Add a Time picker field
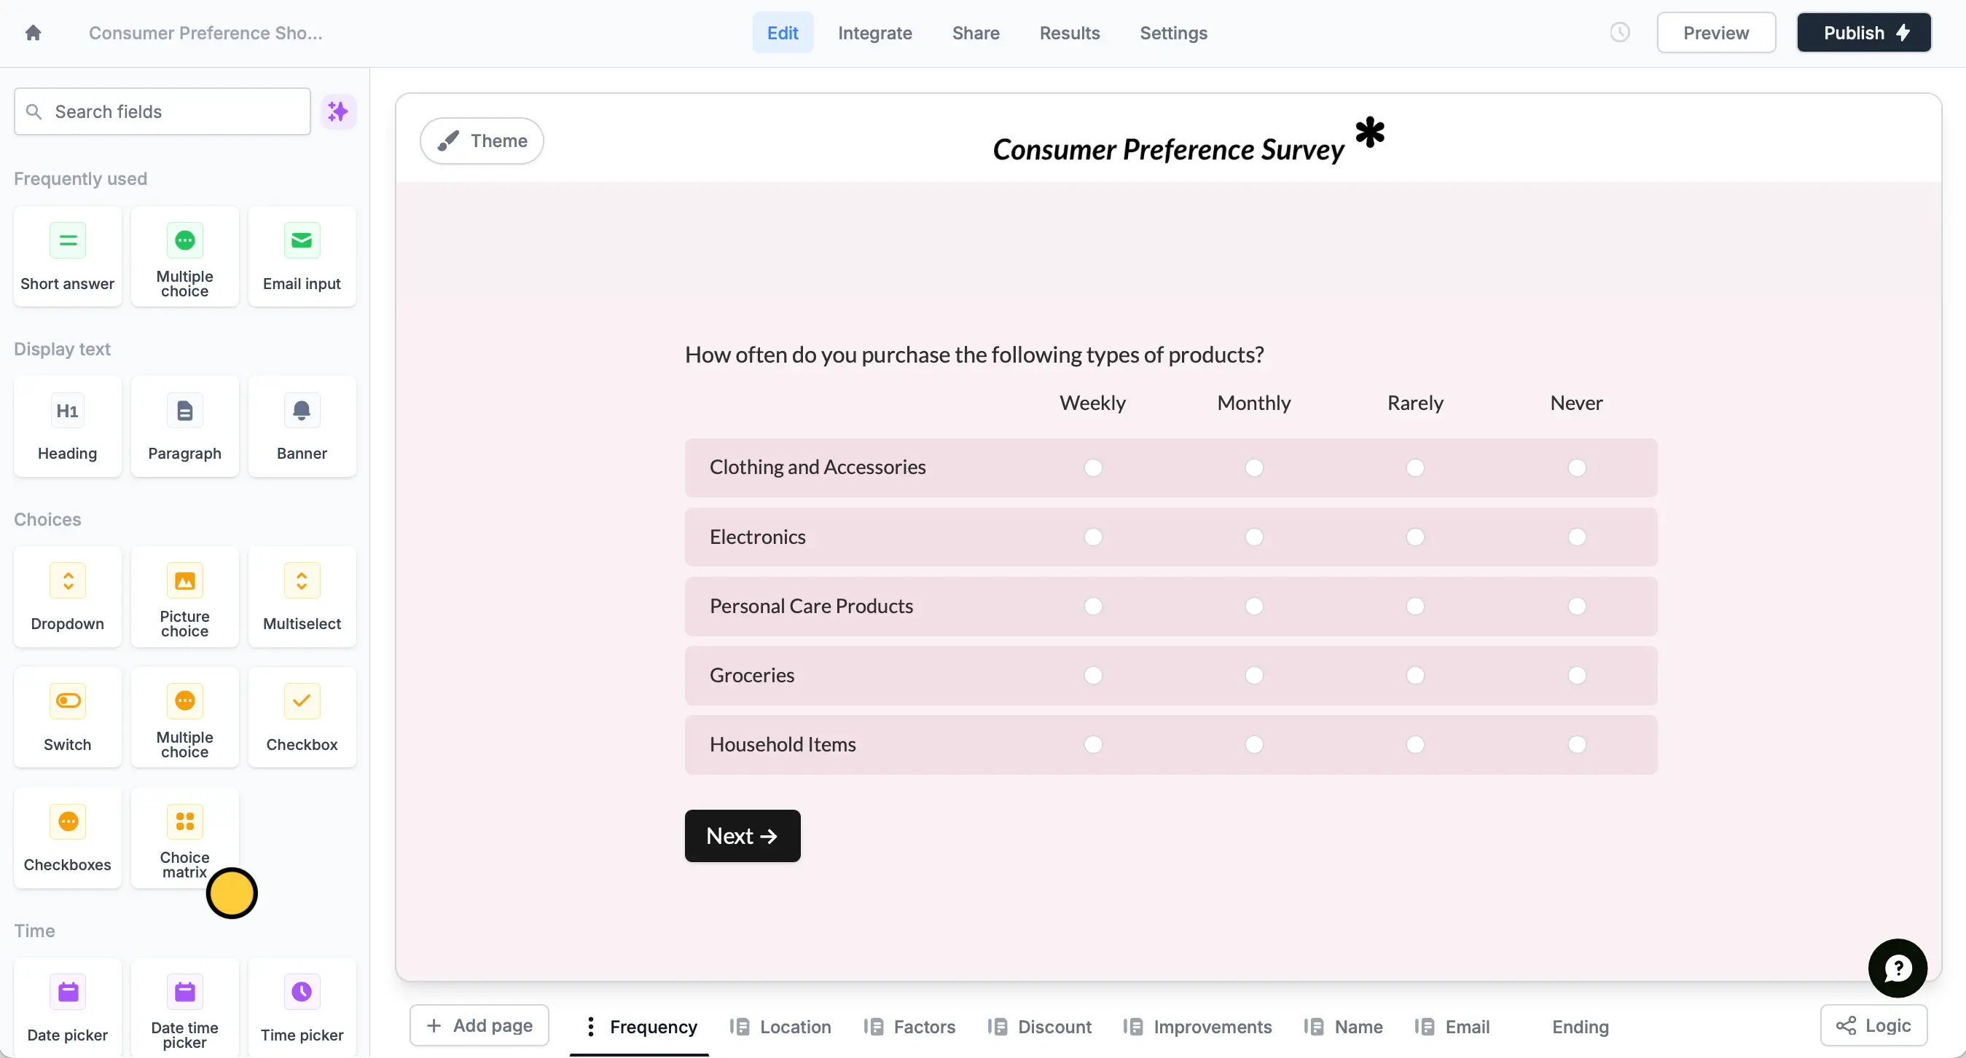The image size is (1966, 1058). tap(302, 1008)
